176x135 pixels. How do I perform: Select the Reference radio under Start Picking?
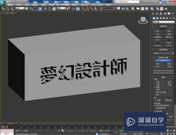pyautogui.click(x=155, y=64)
